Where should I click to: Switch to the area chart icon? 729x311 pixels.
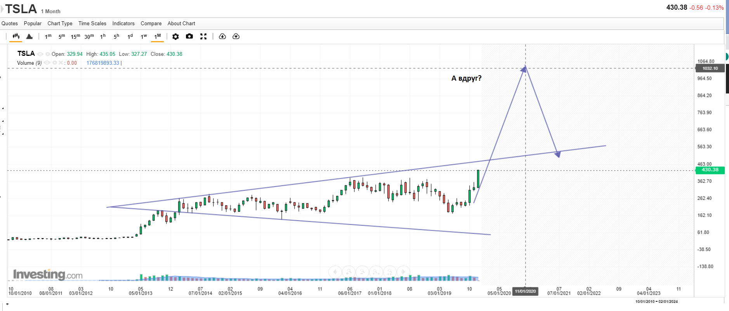[29, 36]
